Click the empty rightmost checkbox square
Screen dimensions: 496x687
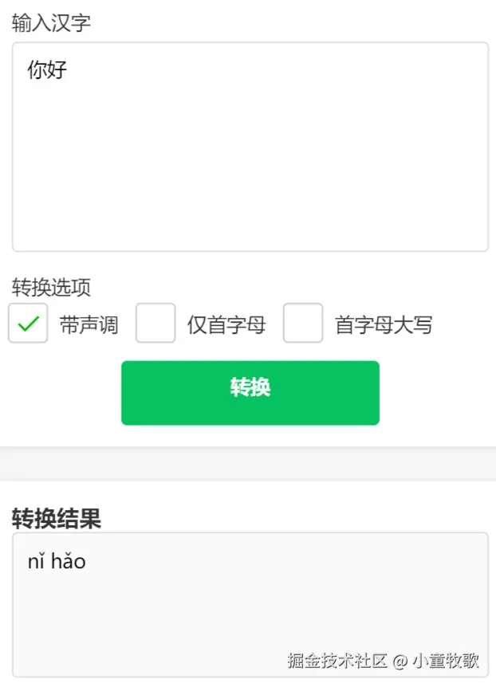[303, 323]
